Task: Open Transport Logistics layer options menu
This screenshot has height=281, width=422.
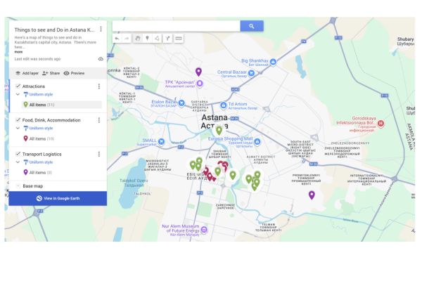Action: tap(99, 154)
